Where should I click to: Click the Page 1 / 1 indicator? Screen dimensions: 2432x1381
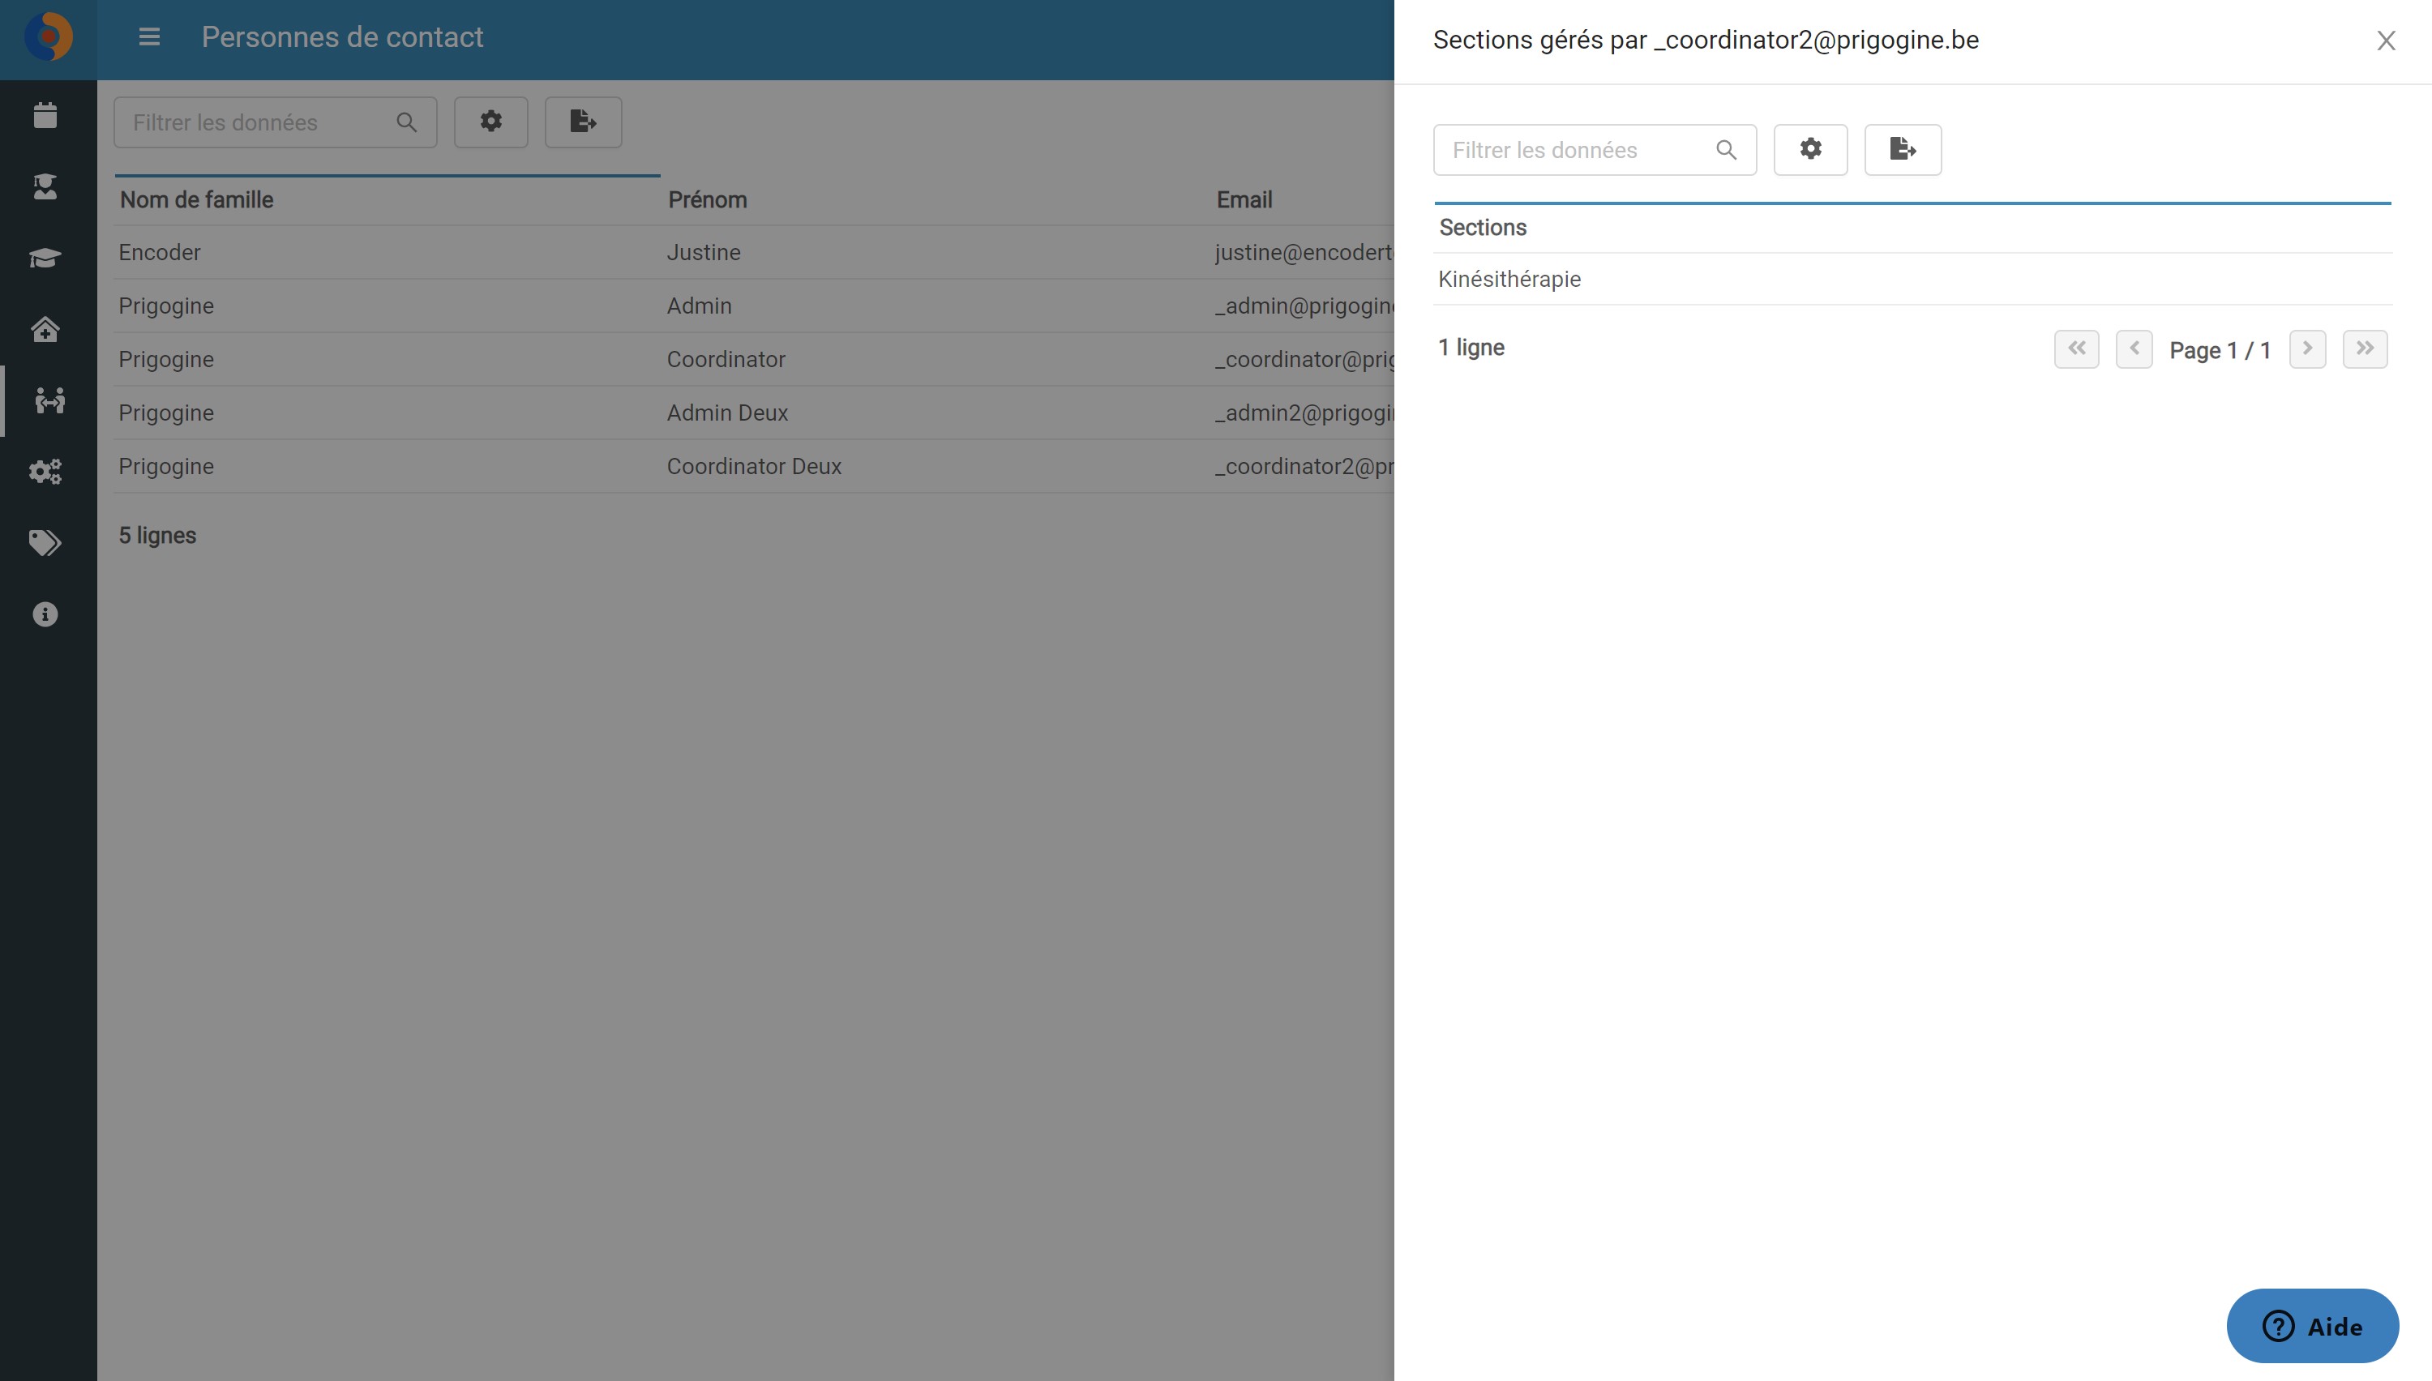(2219, 350)
